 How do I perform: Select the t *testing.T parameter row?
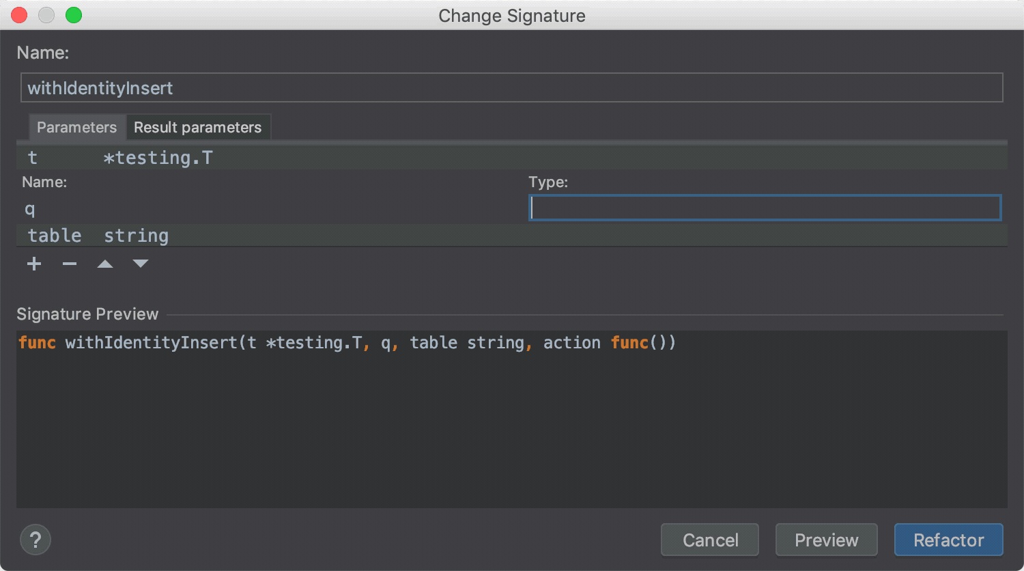(512, 158)
